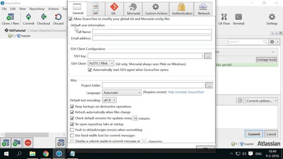This screenshot has width=283, height=159.
Task: Open the Actions menu
Action: point(53,9)
